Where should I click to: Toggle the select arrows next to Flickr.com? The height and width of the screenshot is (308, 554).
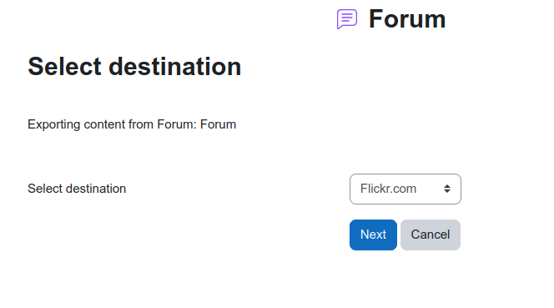pyautogui.click(x=447, y=189)
